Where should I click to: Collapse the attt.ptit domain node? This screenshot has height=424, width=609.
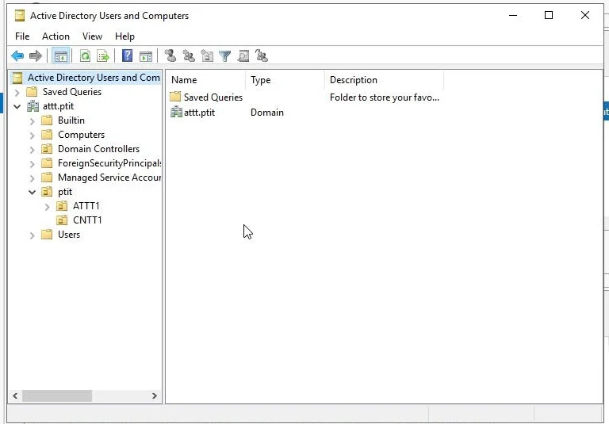(17, 106)
